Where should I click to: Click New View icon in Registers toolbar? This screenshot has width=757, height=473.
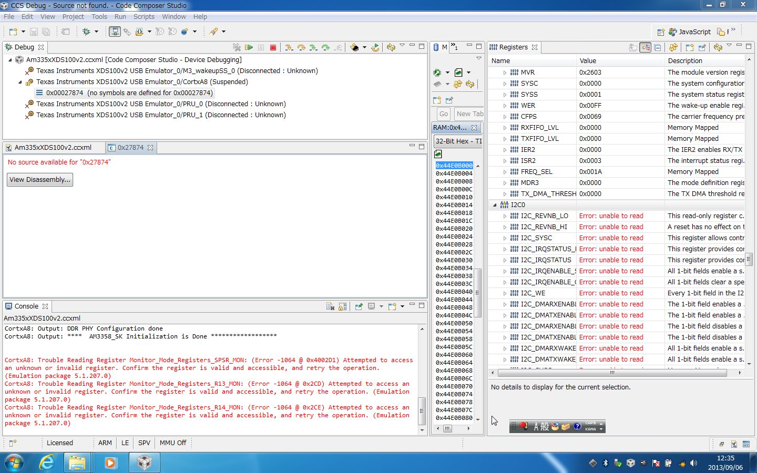point(690,47)
